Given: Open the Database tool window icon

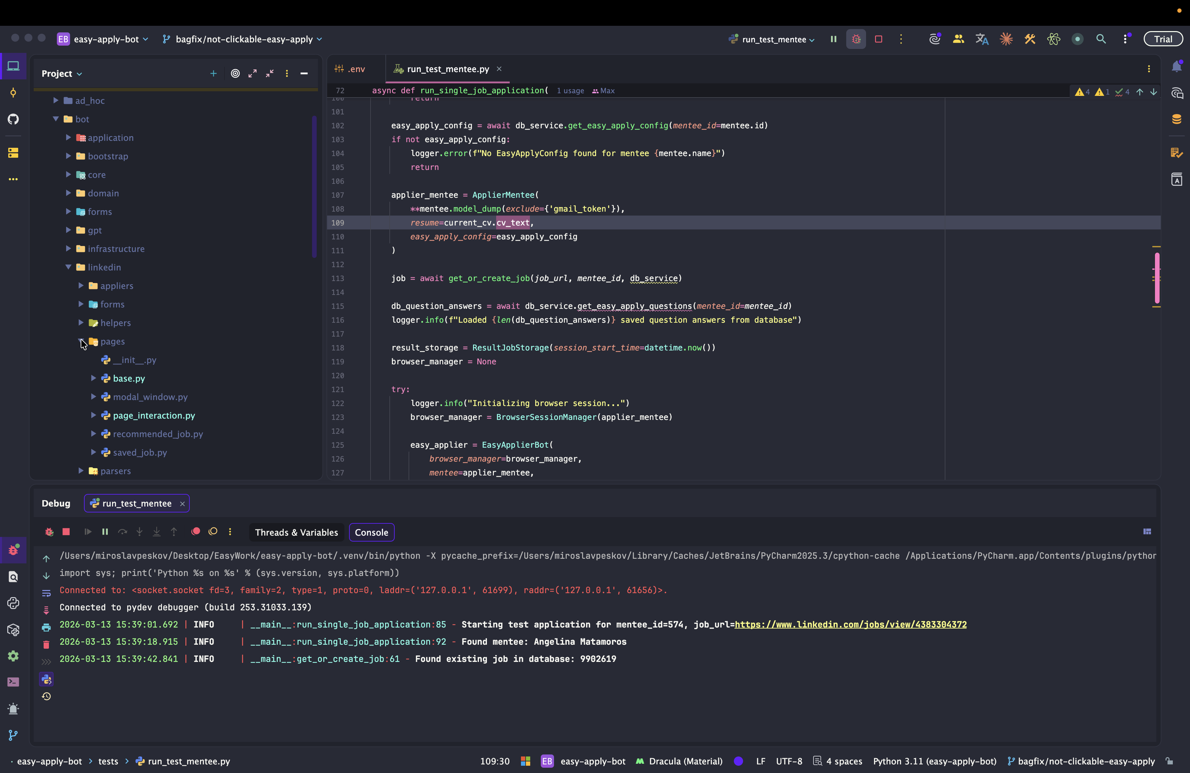Looking at the screenshot, I should pos(1176,119).
